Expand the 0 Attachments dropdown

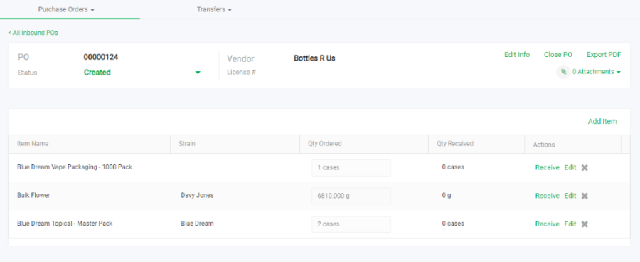597,72
